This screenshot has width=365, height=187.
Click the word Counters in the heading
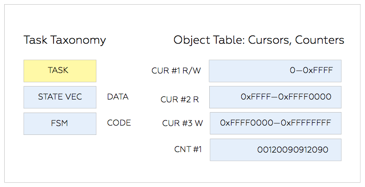coord(319,40)
